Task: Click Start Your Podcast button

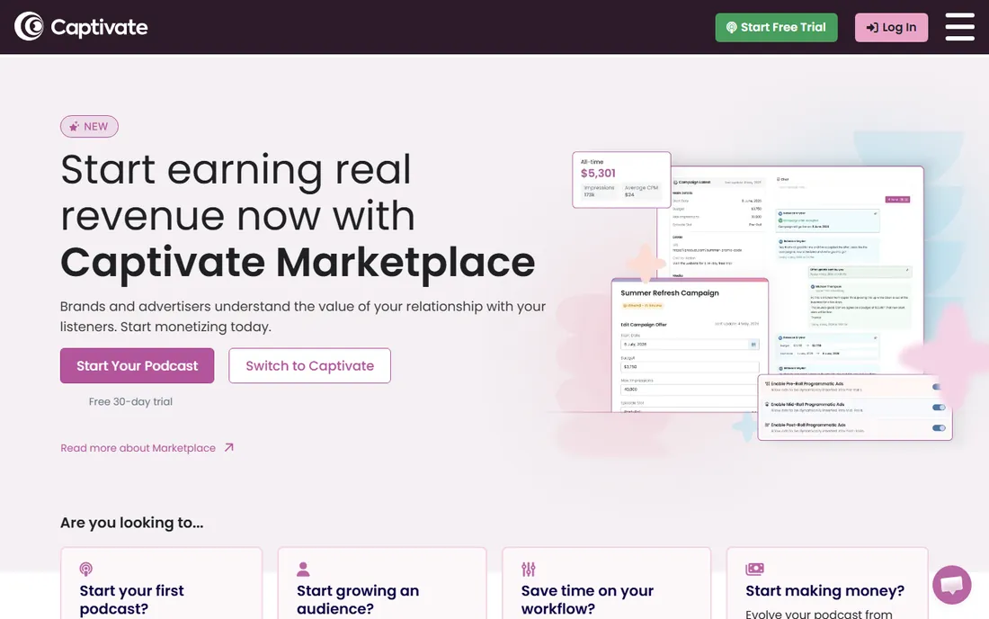Action: (x=137, y=365)
